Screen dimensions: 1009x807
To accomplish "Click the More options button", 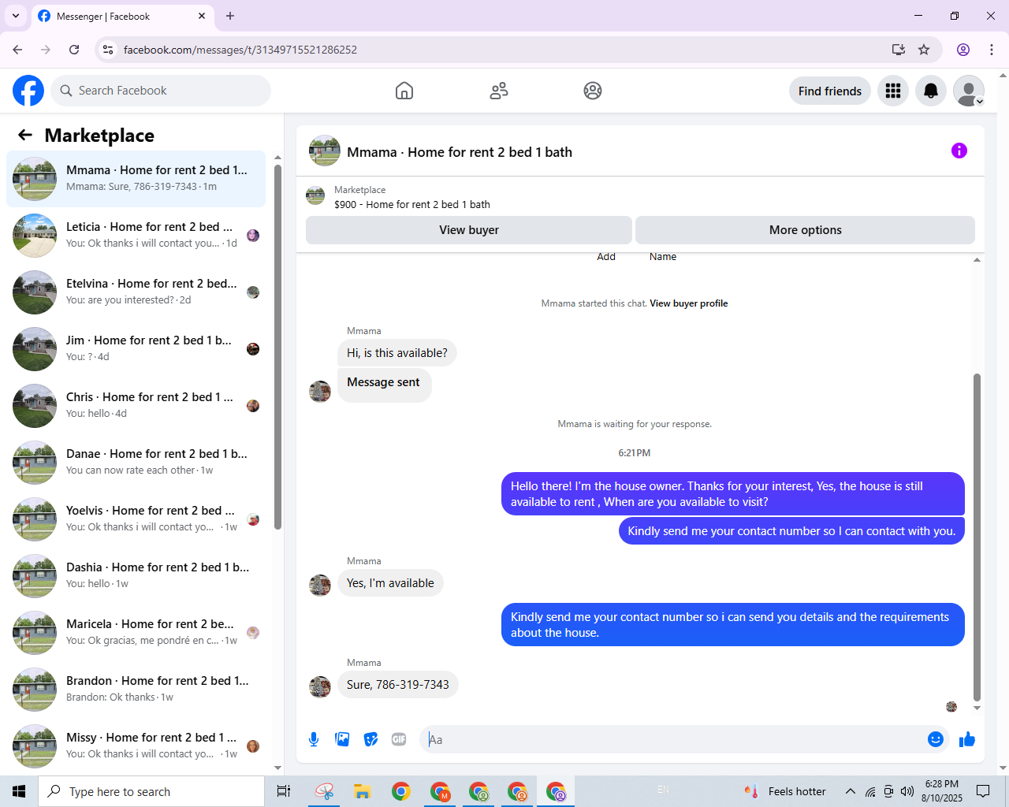I will (x=805, y=230).
